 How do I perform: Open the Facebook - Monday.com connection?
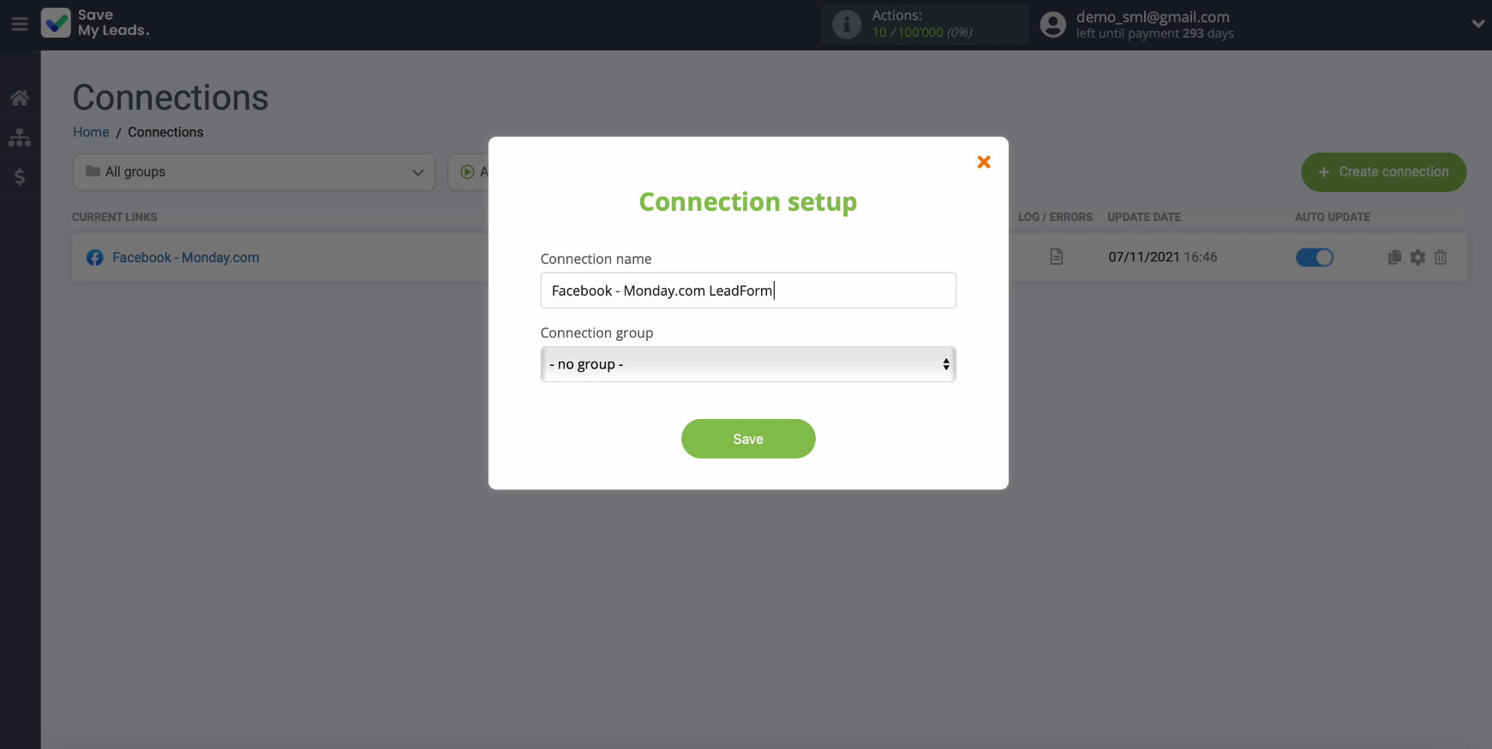click(185, 257)
